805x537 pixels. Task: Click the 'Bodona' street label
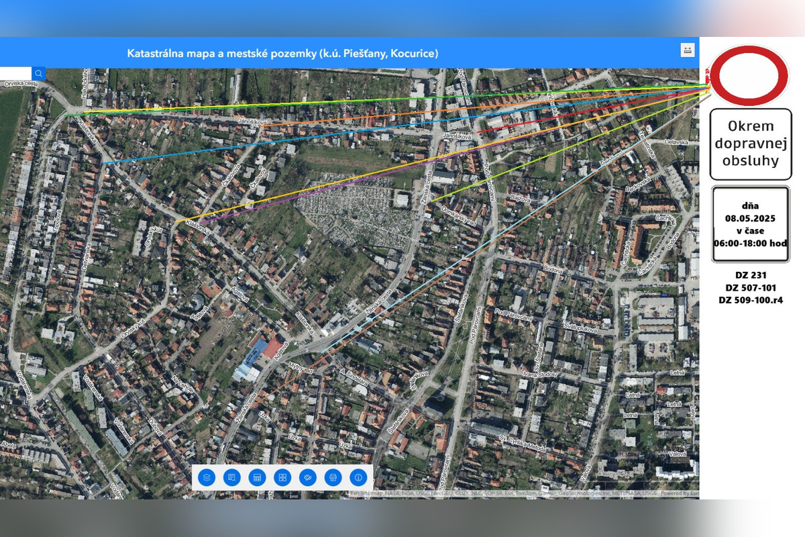point(553,271)
